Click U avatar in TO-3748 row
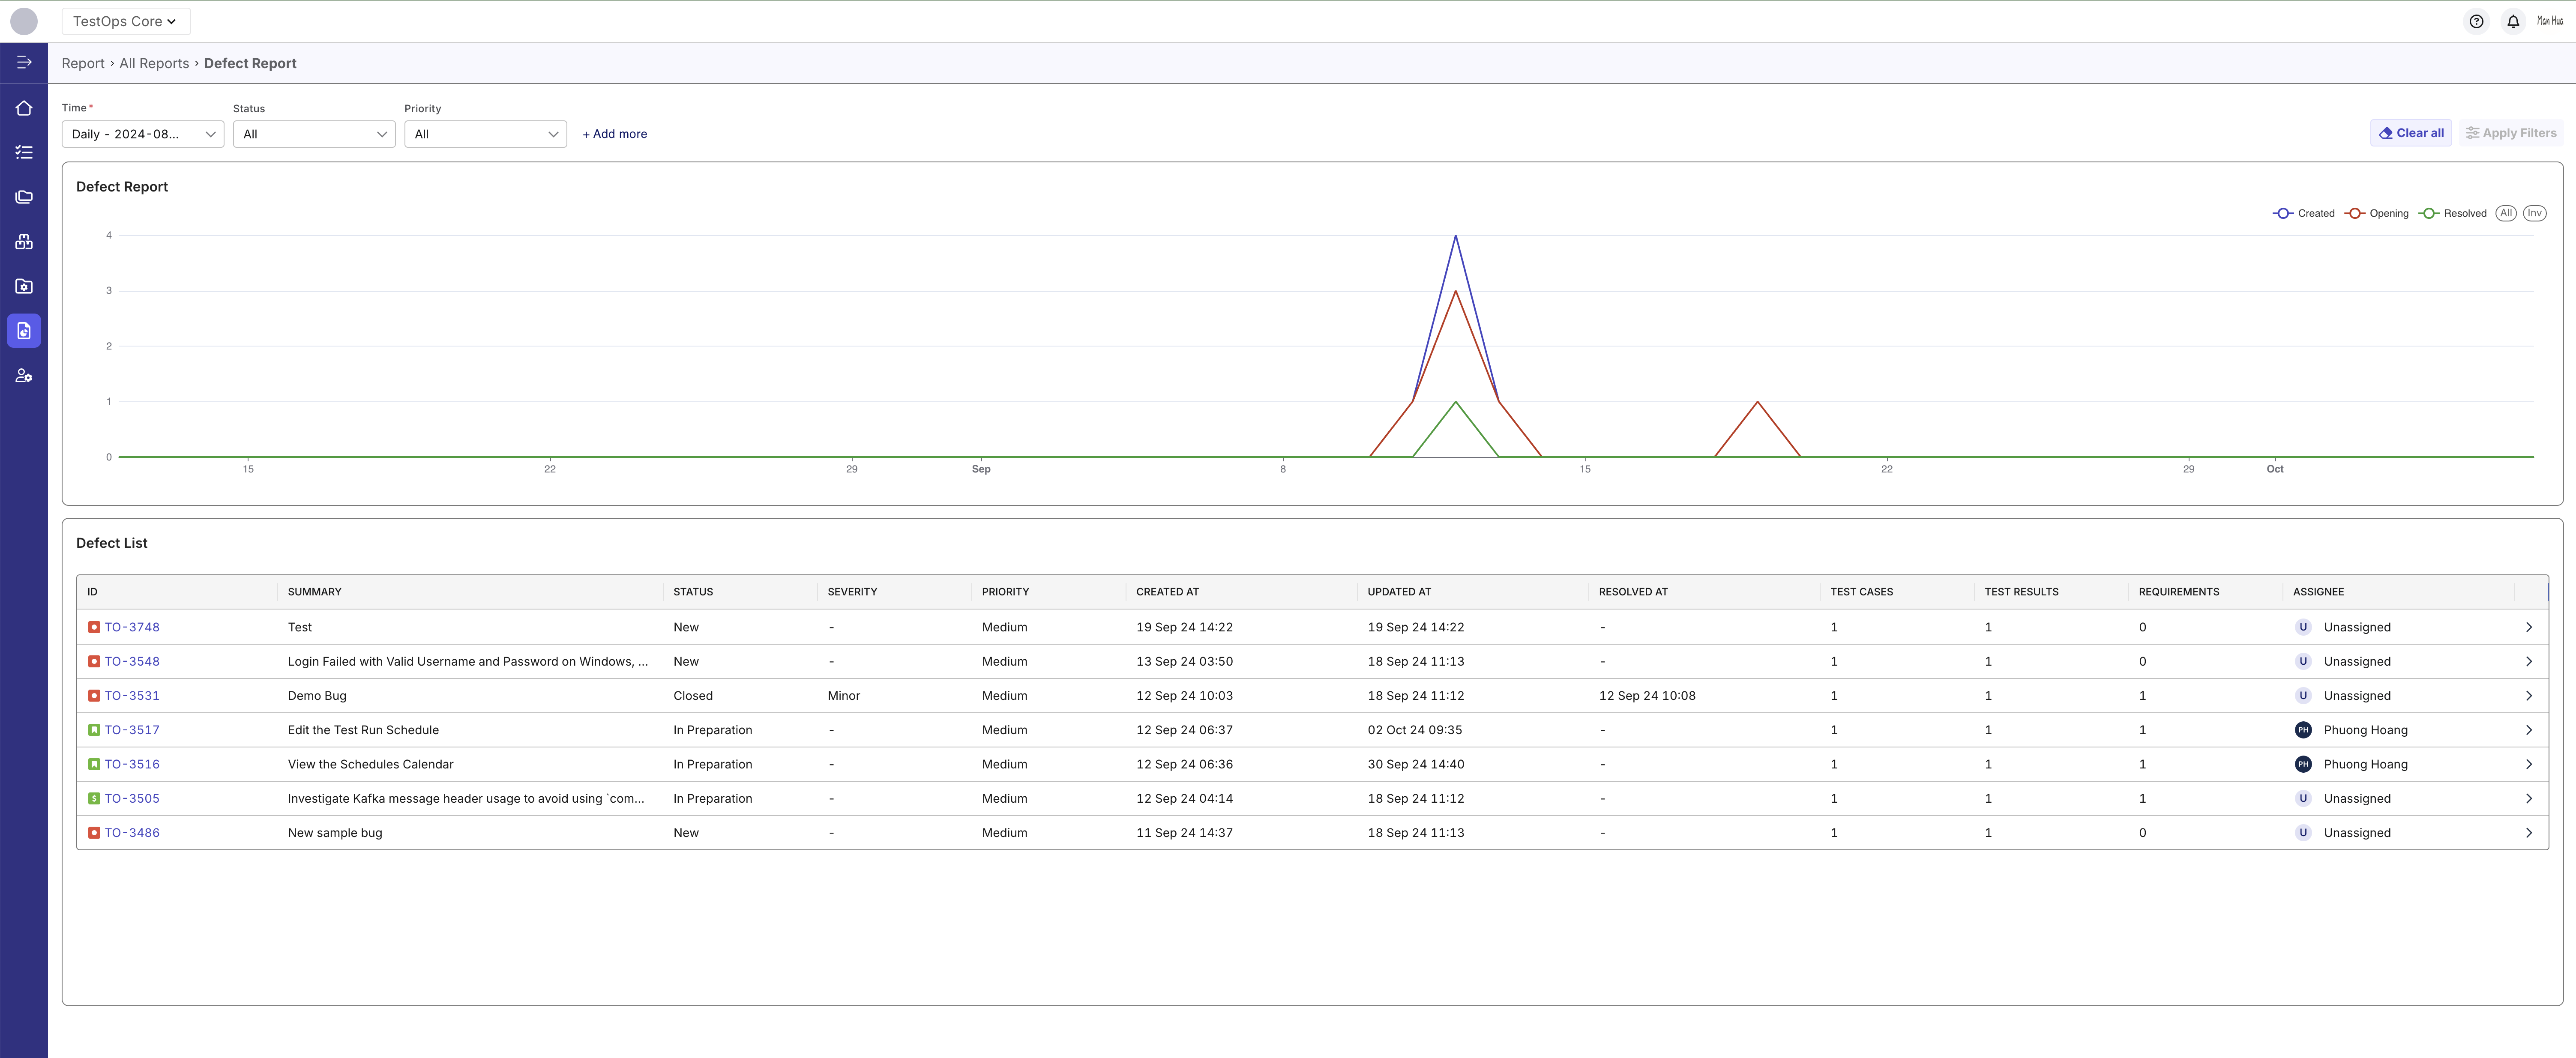This screenshot has width=2576, height=1058. point(2303,627)
